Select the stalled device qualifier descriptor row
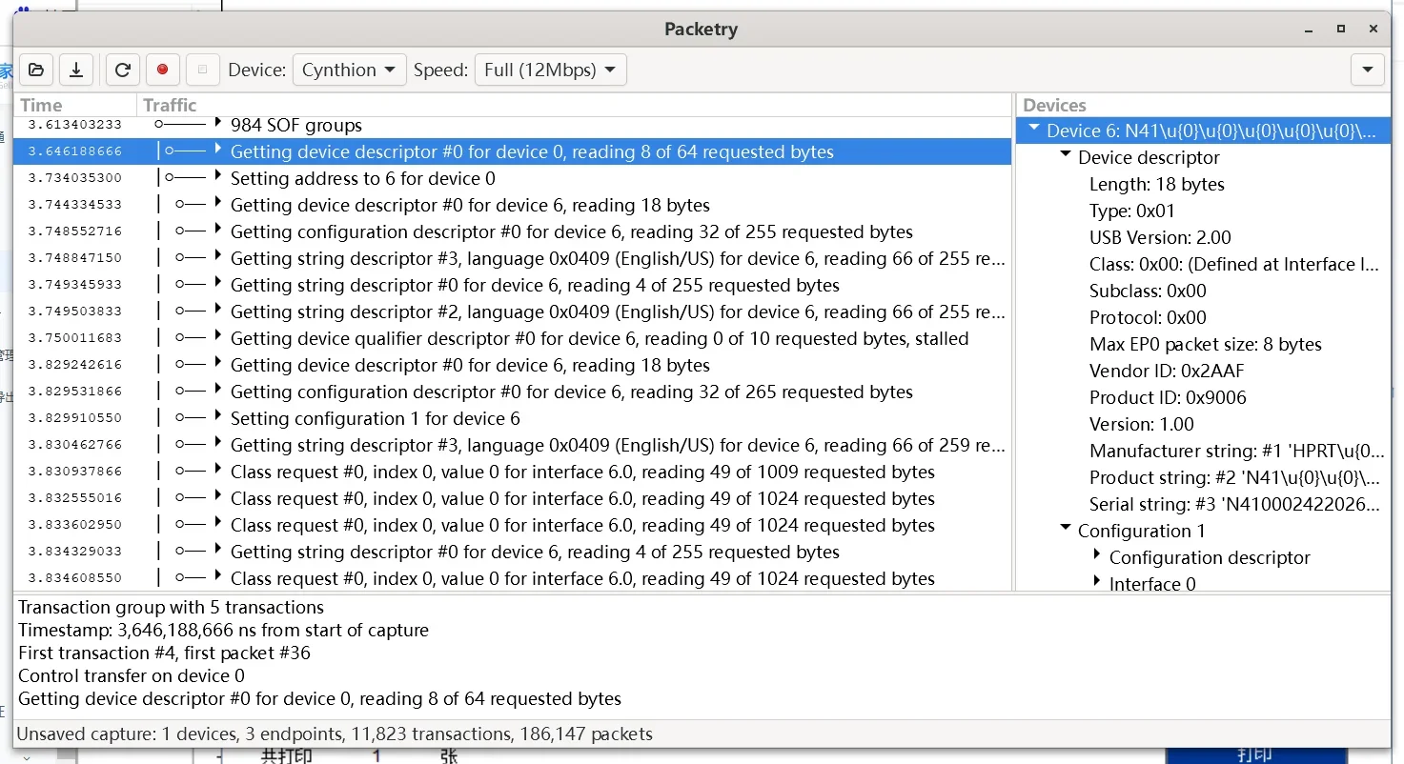1404x764 pixels. coord(599,338)
